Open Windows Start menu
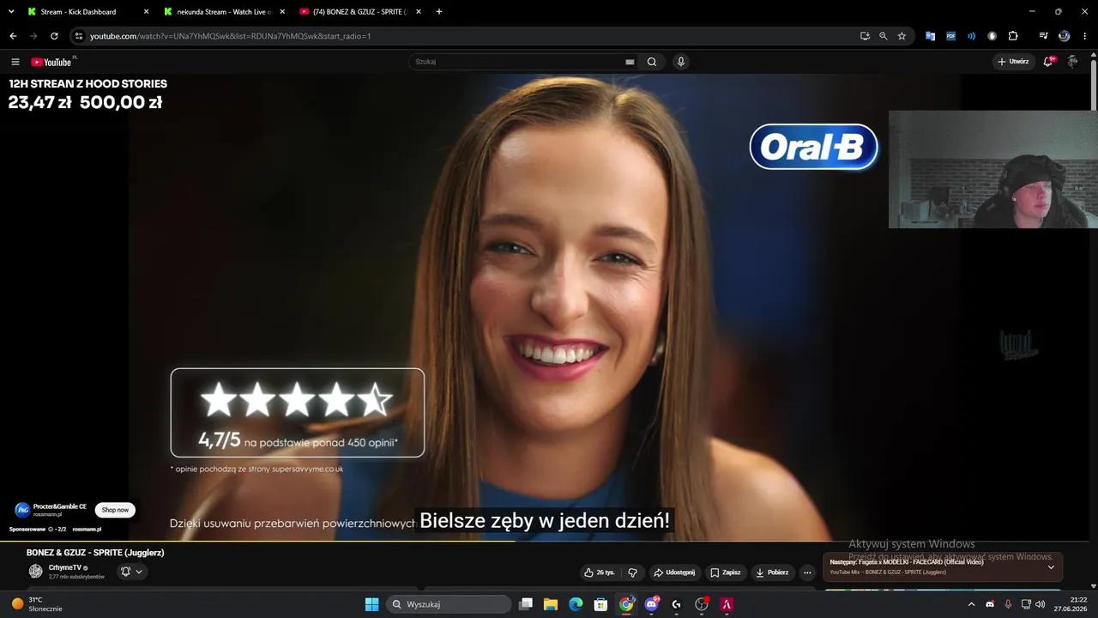The width and height of the screenshot is (1098, 618). pos(371,604)
